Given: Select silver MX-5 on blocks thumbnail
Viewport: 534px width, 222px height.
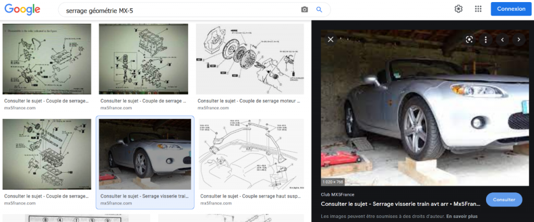Looking at the screenshot, I should [145, 154].
